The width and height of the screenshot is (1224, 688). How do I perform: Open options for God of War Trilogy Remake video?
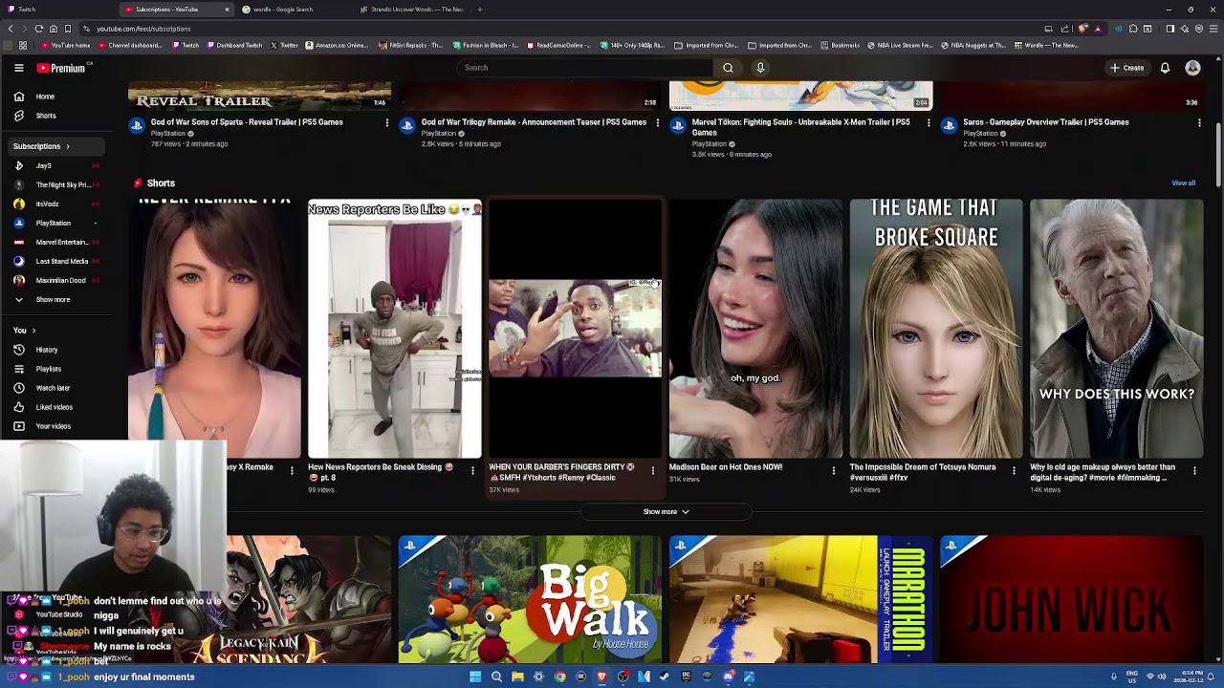657,123
